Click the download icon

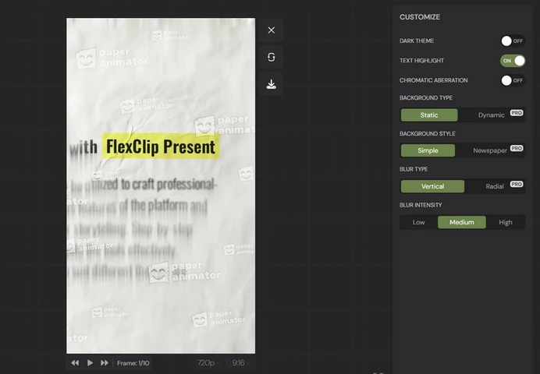(272, 84)
